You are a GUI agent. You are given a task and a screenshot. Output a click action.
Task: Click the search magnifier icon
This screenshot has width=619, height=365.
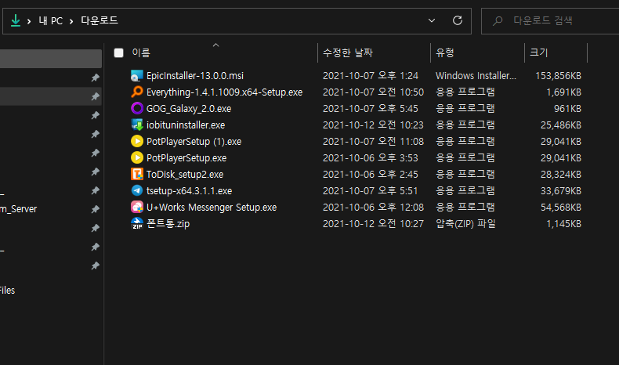(498, 20)
